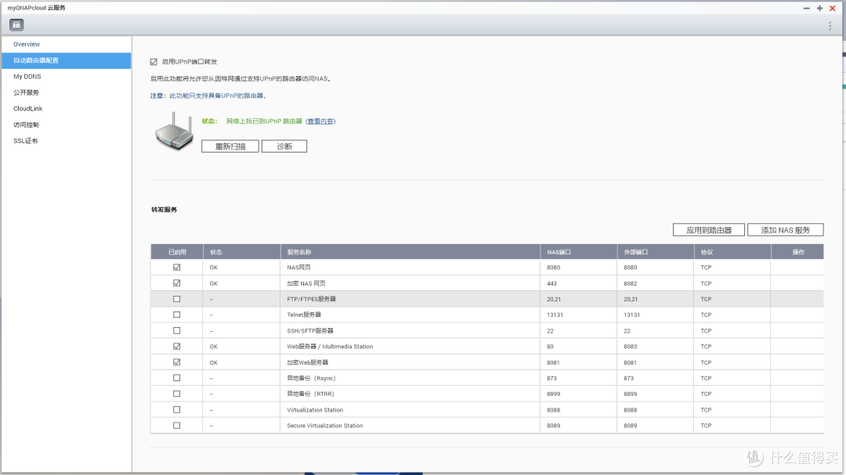
Task: Maximize the myQNAPcloud window with plus icon
Action: pos(819,8)
